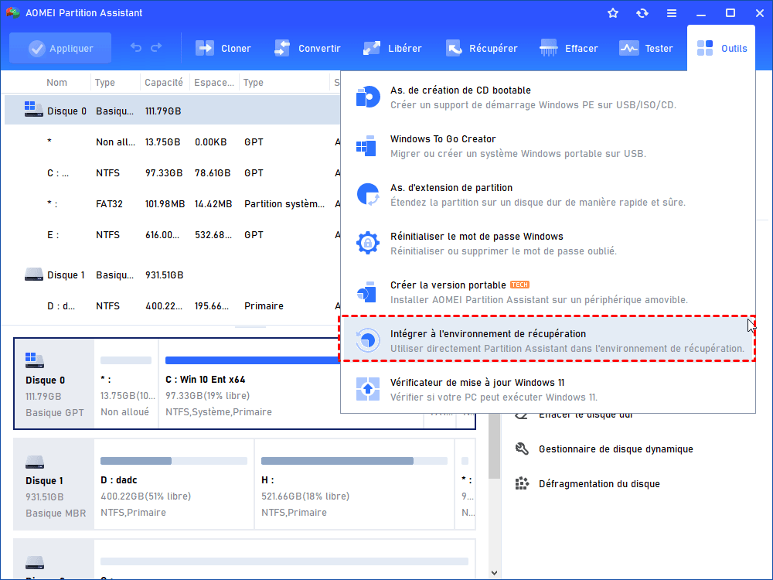Screen dimensions: 773x580
Task: Select the E: NTFS partition row
Action: coord(172,235)
